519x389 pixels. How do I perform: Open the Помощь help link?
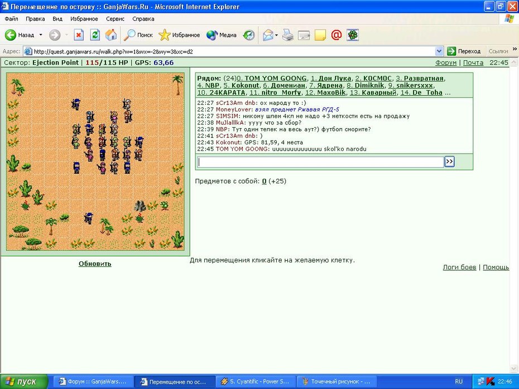[496, 267]
